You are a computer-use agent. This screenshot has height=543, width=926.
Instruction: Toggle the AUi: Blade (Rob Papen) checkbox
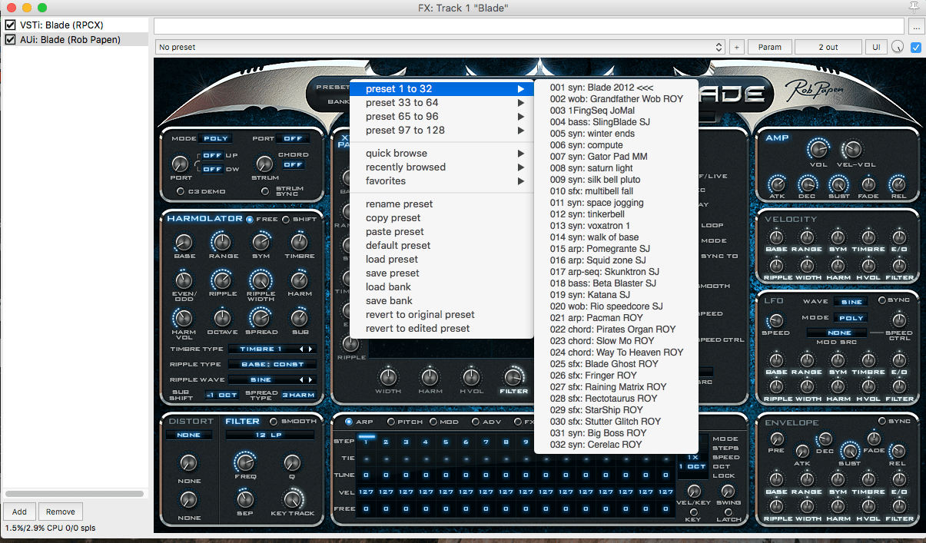[x=11, y=39]
